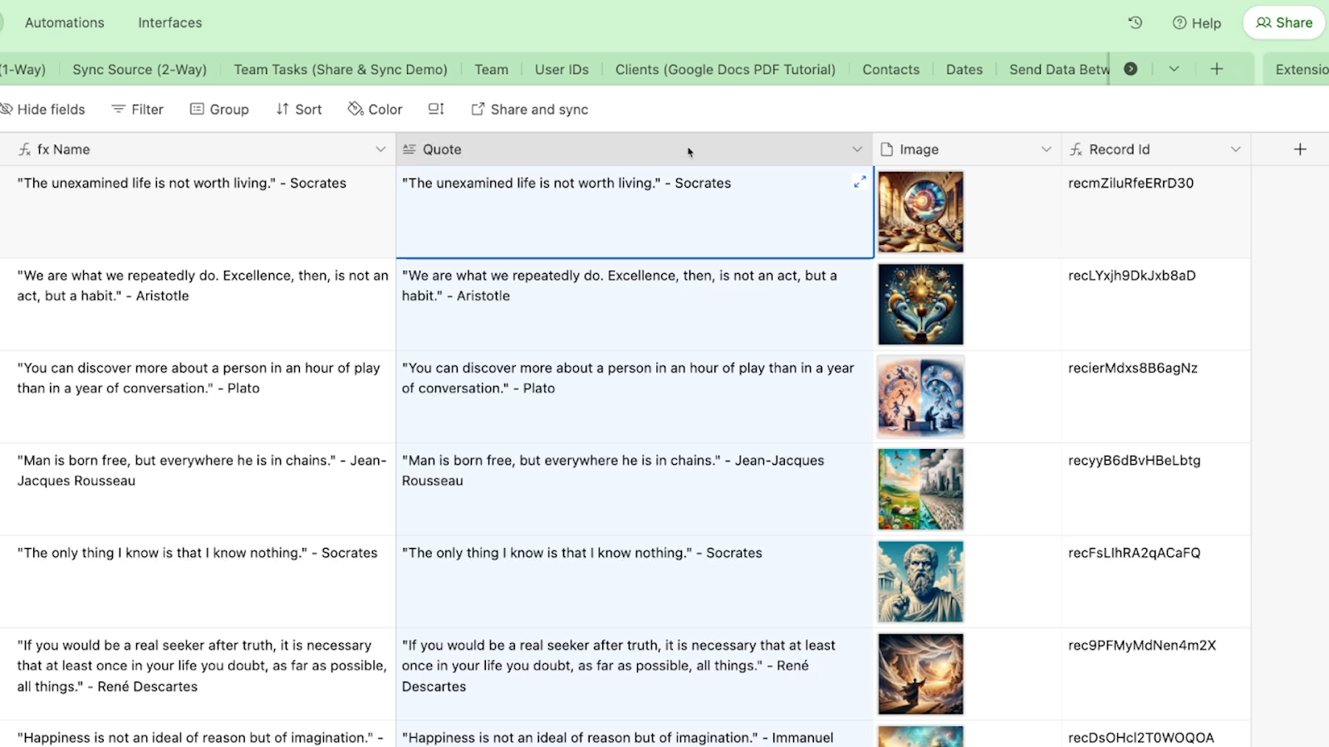Click the row height icon
1329x747 pixels.
tap(436, 109)
